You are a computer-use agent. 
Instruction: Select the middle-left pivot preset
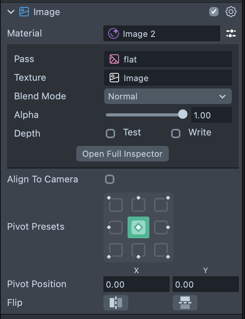116,227
